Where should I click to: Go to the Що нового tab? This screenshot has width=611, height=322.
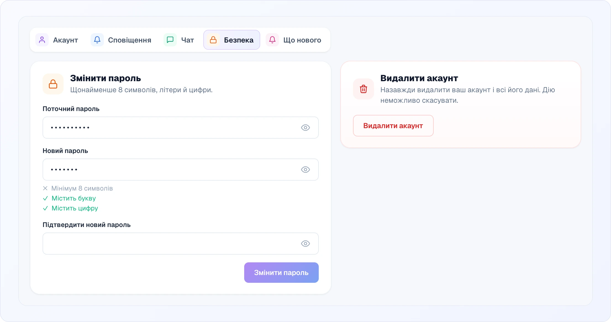point(294,40)
